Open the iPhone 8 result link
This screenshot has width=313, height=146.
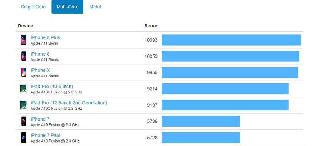40,54
